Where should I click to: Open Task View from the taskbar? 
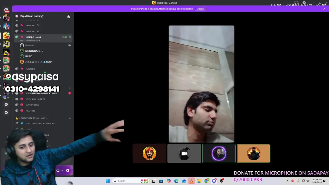point(153,181)
